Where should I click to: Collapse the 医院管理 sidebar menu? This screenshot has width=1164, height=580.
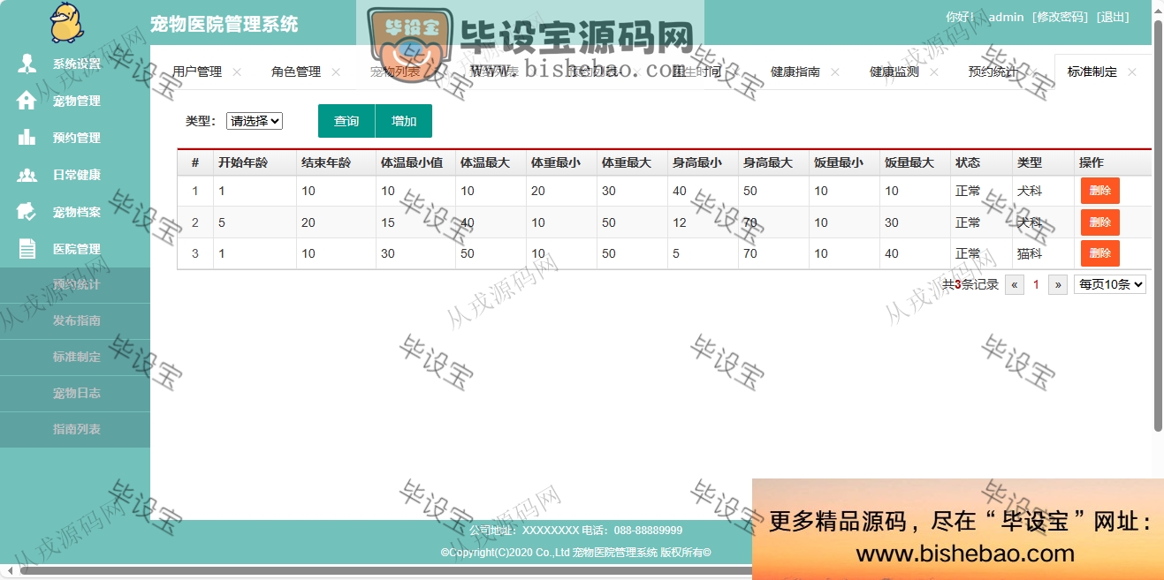[x=75, y=249]
